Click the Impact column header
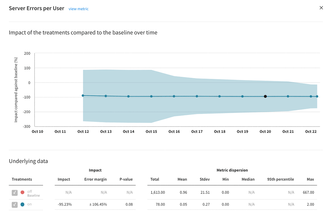 point(64,179)
